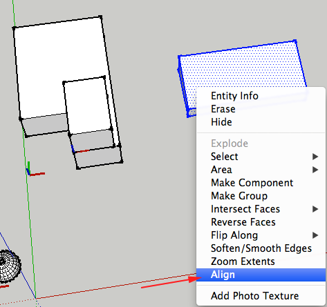
Task: Expand the Flip Along submenu arrow
Action: pos(315,235)
